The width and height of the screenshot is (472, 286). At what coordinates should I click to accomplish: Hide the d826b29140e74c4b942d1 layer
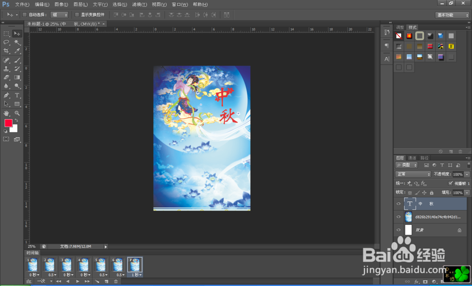coord(398,217)
